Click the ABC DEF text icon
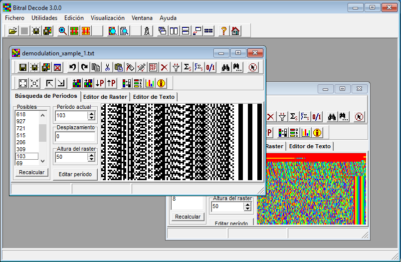This screenshot has height=262, width=401. click(153, 67)
